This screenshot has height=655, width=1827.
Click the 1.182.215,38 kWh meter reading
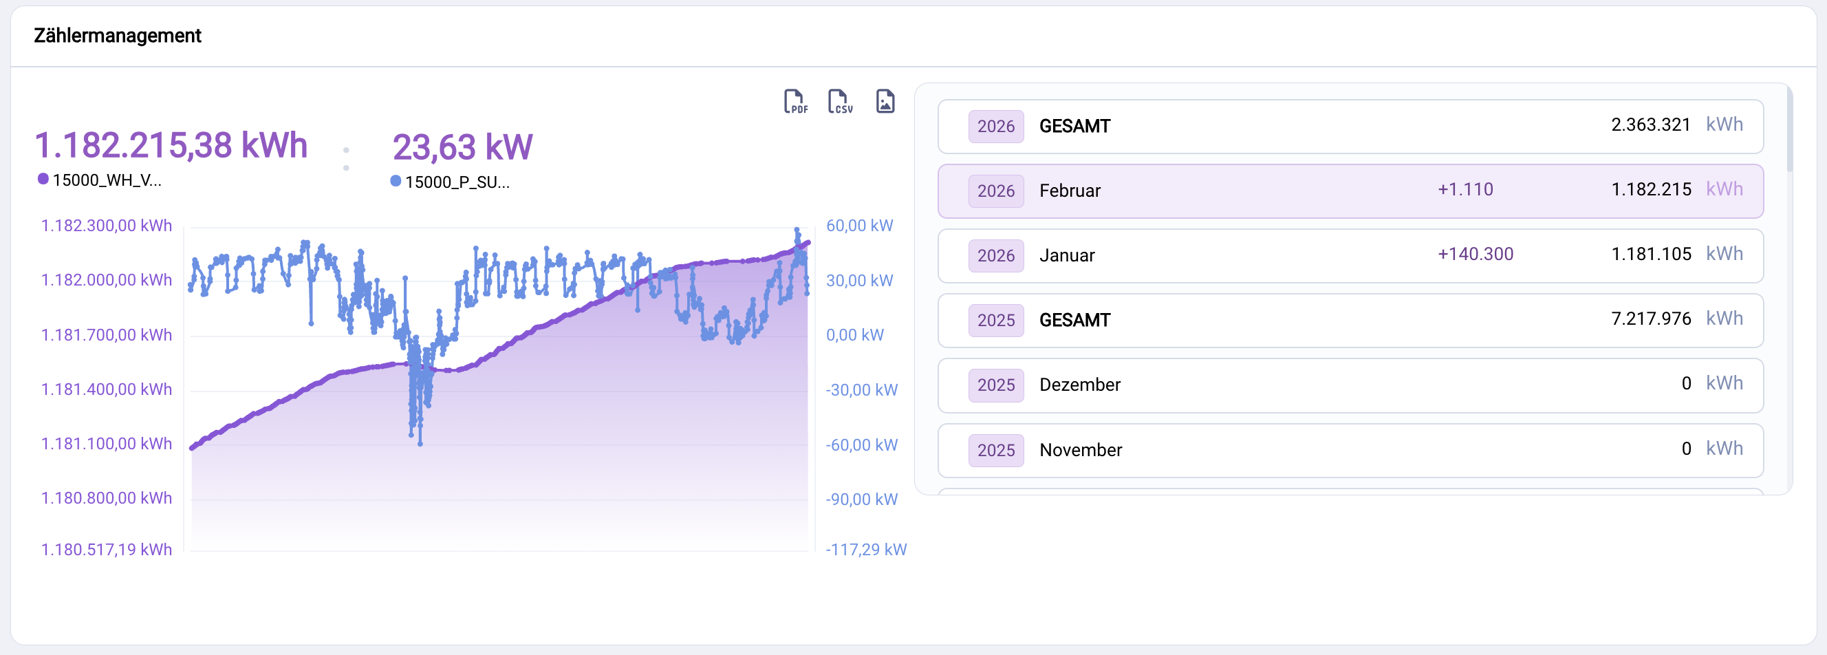[x=171, y=145]
